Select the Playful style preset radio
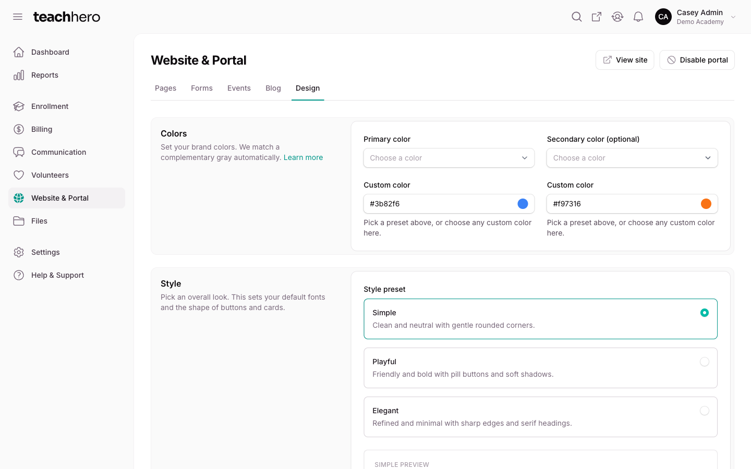 pyautogui.click(x=705, y=362)
